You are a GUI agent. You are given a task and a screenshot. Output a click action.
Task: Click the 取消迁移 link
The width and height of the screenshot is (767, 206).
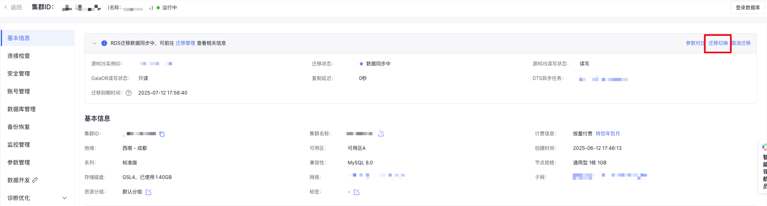point(741,43)
